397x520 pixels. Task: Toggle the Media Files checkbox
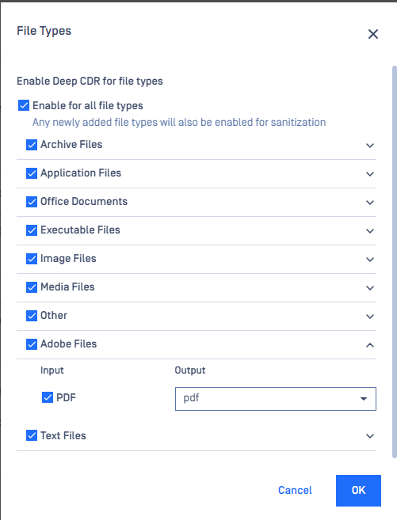pos(32,287)
